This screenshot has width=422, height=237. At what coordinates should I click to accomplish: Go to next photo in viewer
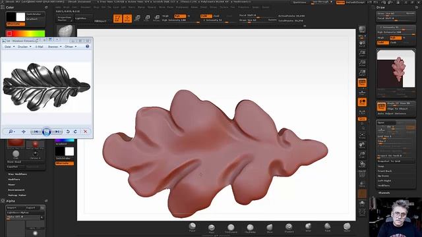[x=57, y=132]
